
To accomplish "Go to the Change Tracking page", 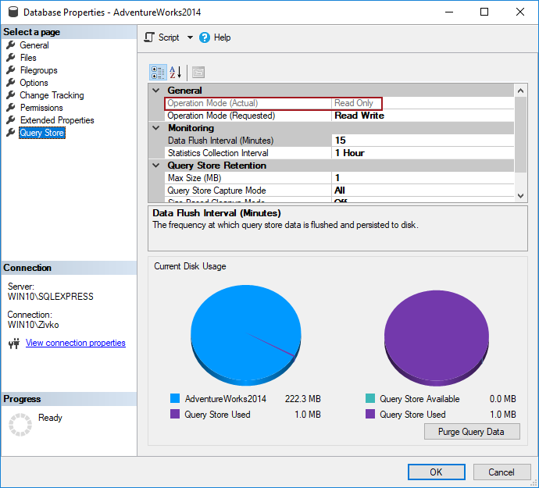I will (52, 95).
